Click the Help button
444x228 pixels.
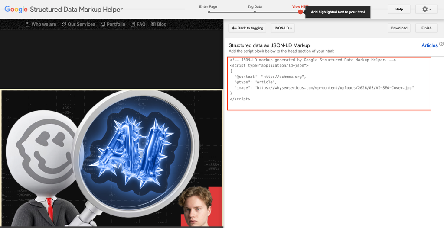(x=399, y=10)
